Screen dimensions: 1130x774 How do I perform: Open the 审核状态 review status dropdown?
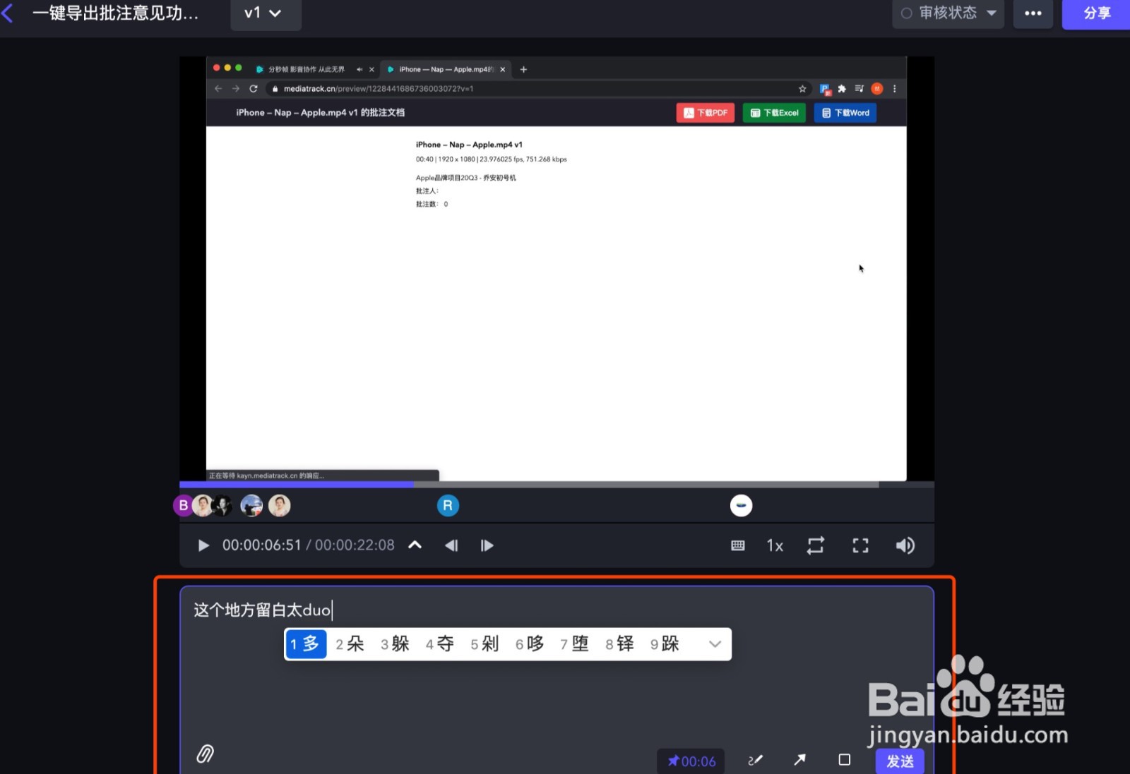click(x=948, y=13)
